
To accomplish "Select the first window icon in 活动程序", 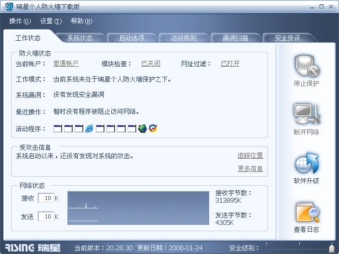I will coord(58,129).
